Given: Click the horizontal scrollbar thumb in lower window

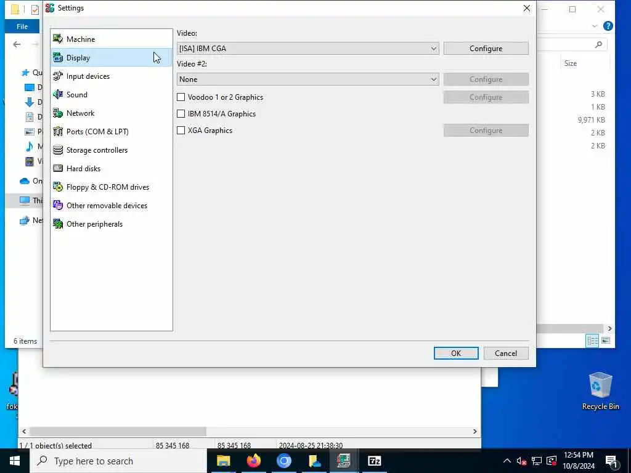Looking at the screenshot, I should tap(118, 431).
